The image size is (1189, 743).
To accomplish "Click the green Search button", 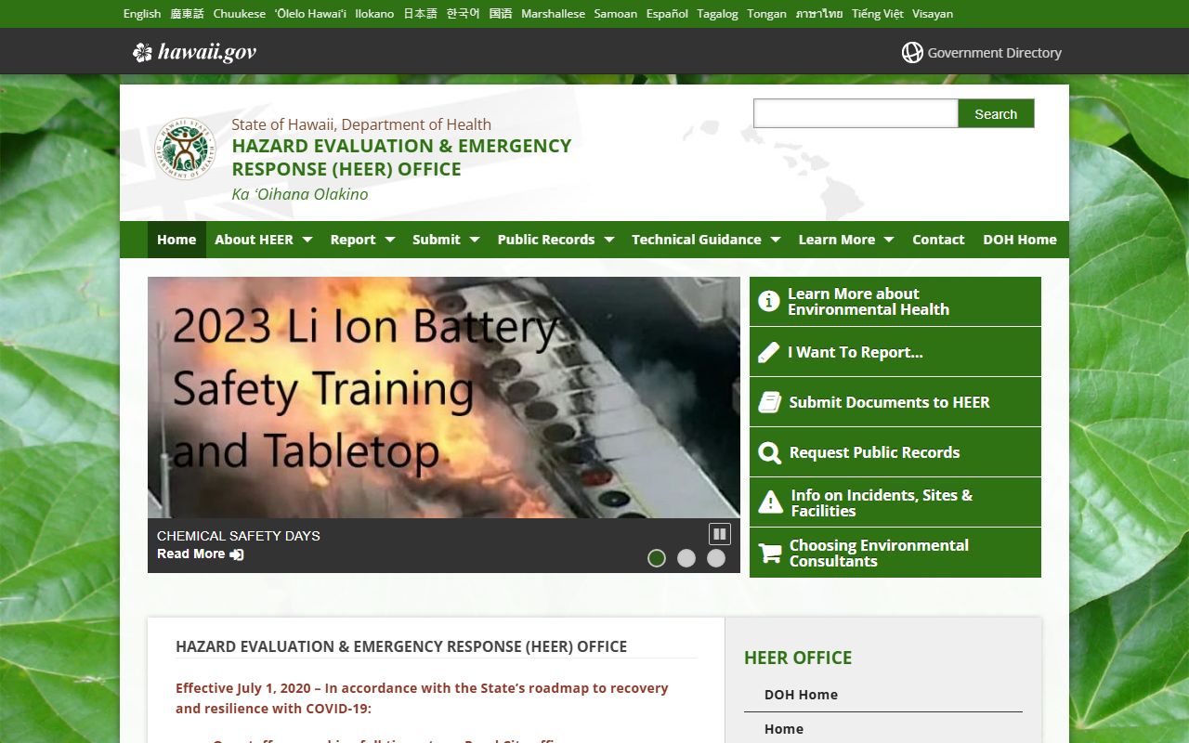I will 996,113.
